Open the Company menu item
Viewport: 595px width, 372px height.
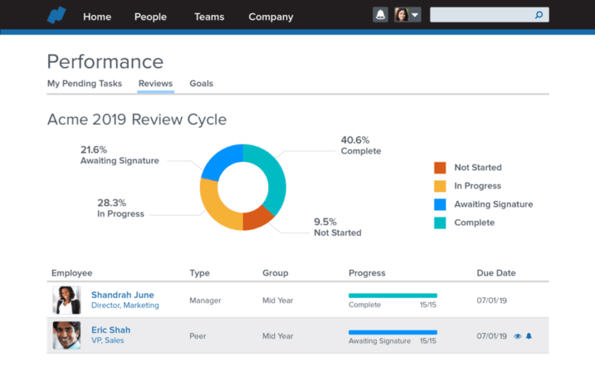271,17
